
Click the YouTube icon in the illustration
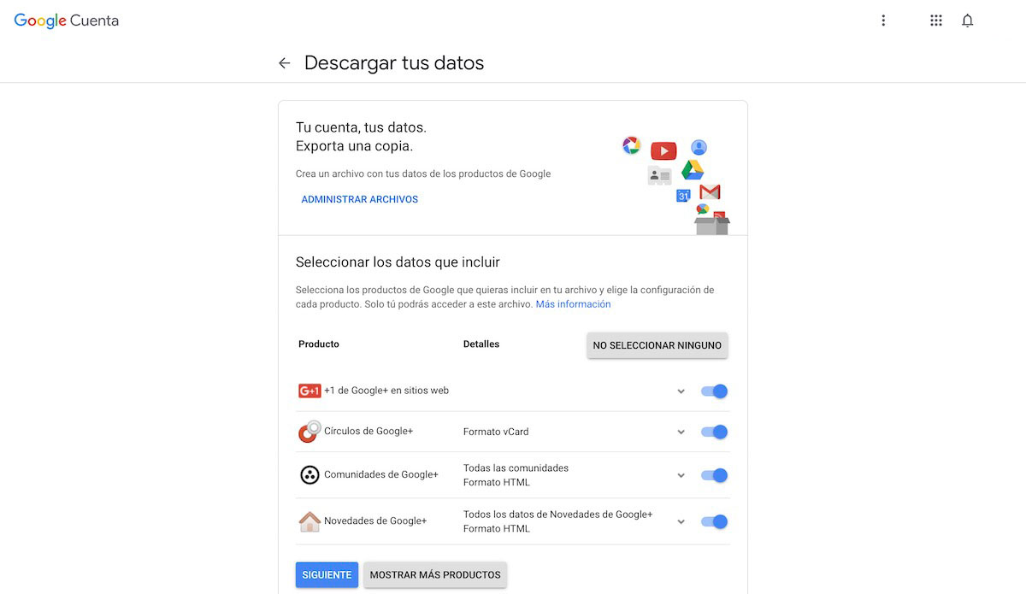[x=663, y=151]
